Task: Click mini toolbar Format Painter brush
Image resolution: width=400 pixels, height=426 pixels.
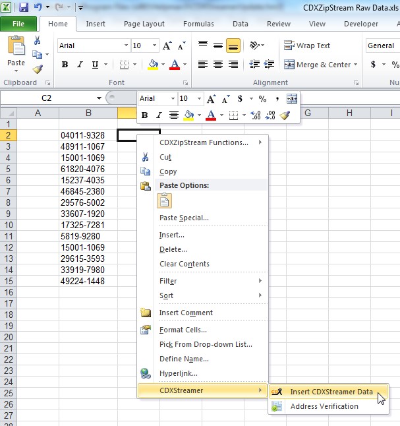Action: 285,115
